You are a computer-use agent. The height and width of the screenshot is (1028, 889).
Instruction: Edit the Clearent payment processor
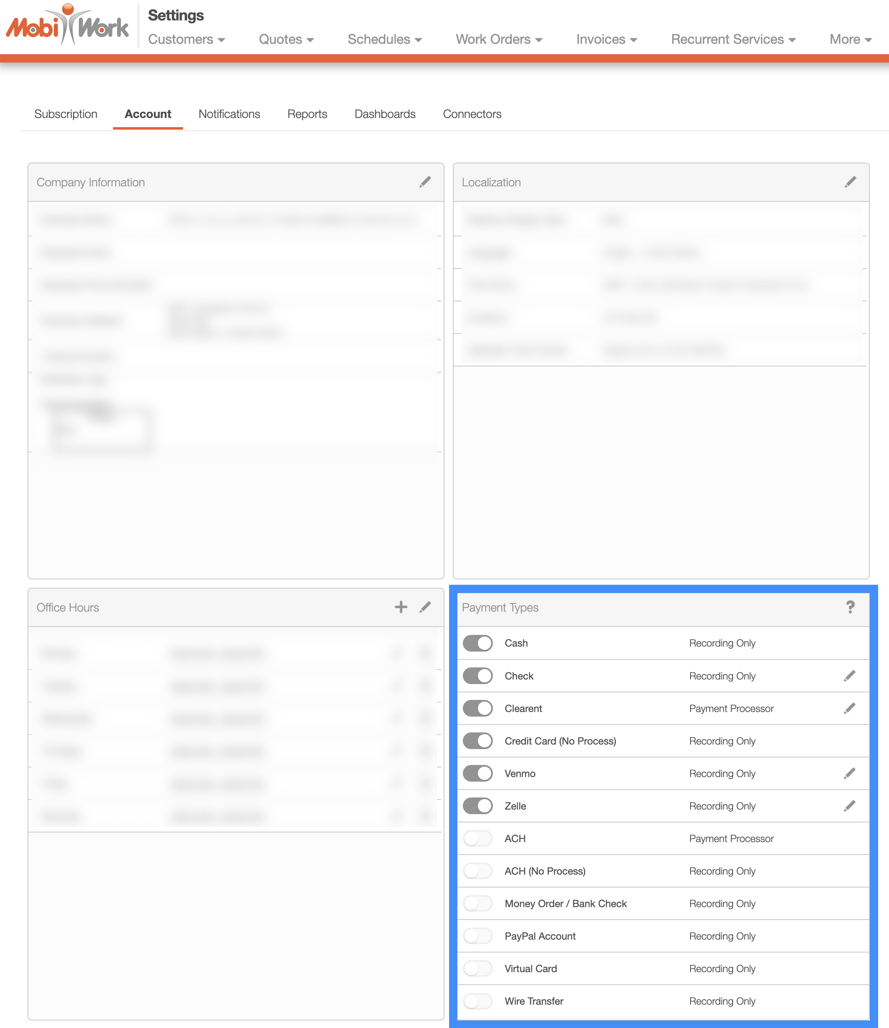849,709
